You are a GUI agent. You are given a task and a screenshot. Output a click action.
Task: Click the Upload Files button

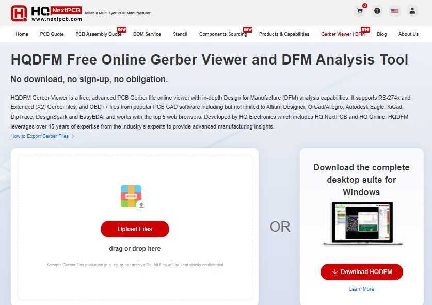click(x=135, y=229)
